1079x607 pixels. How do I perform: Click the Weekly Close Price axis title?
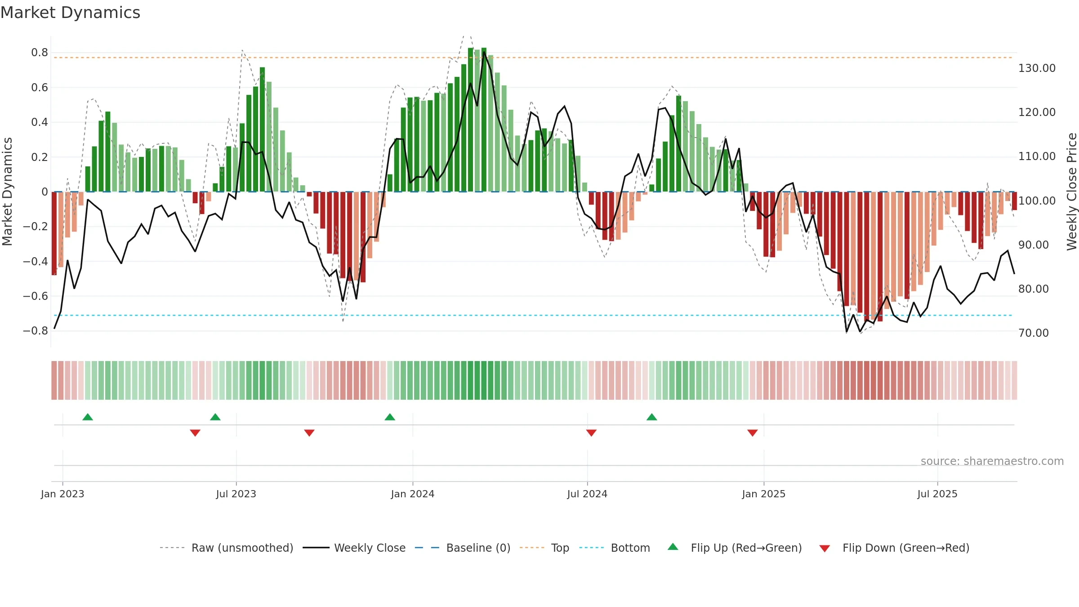(x=1072, y=192)
